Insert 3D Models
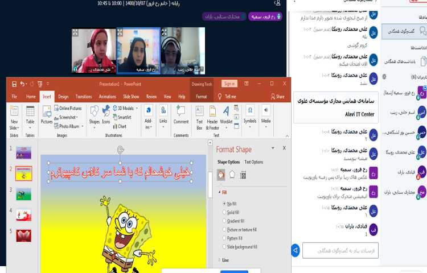 coord(123,108)
